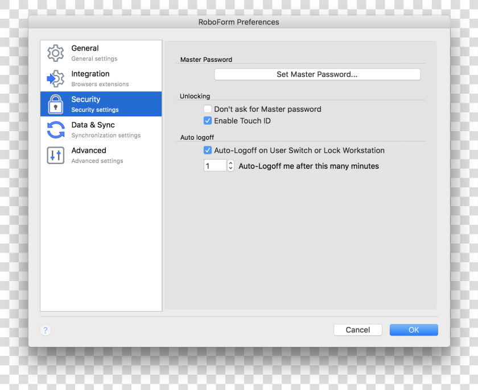This screenshot has width=478, height=390.
Task: Open help with the question mark button
Action: [x=46, y=330]
